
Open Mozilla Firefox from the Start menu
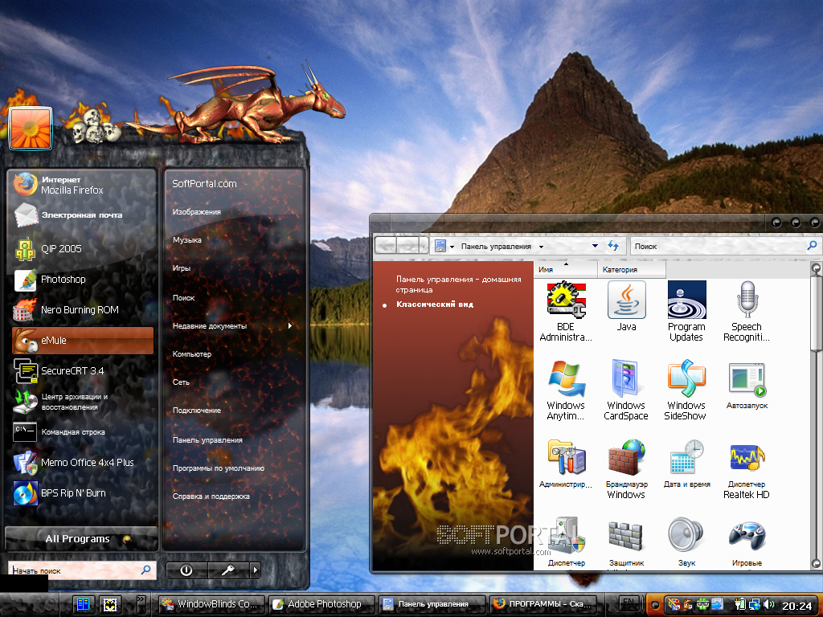tap(81, 185)
